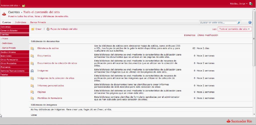
Task: Click the Hace 2 días modification date
Action: click(203, 48)
